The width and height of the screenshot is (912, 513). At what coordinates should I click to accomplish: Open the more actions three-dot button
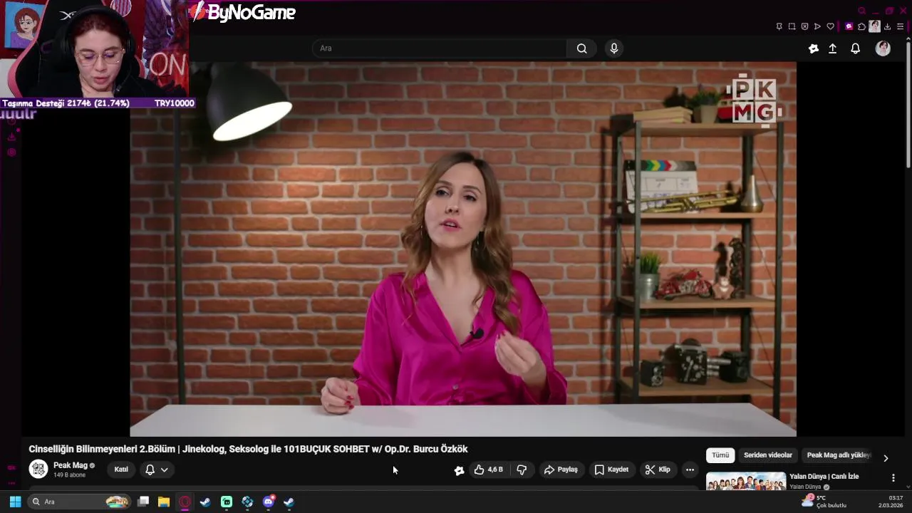tap(690, 470)
